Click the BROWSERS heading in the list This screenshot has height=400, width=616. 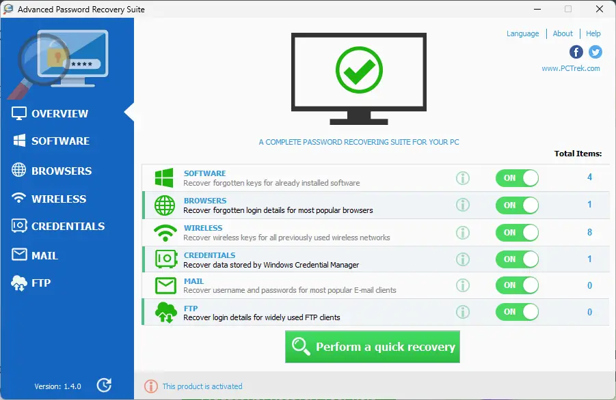205,201
